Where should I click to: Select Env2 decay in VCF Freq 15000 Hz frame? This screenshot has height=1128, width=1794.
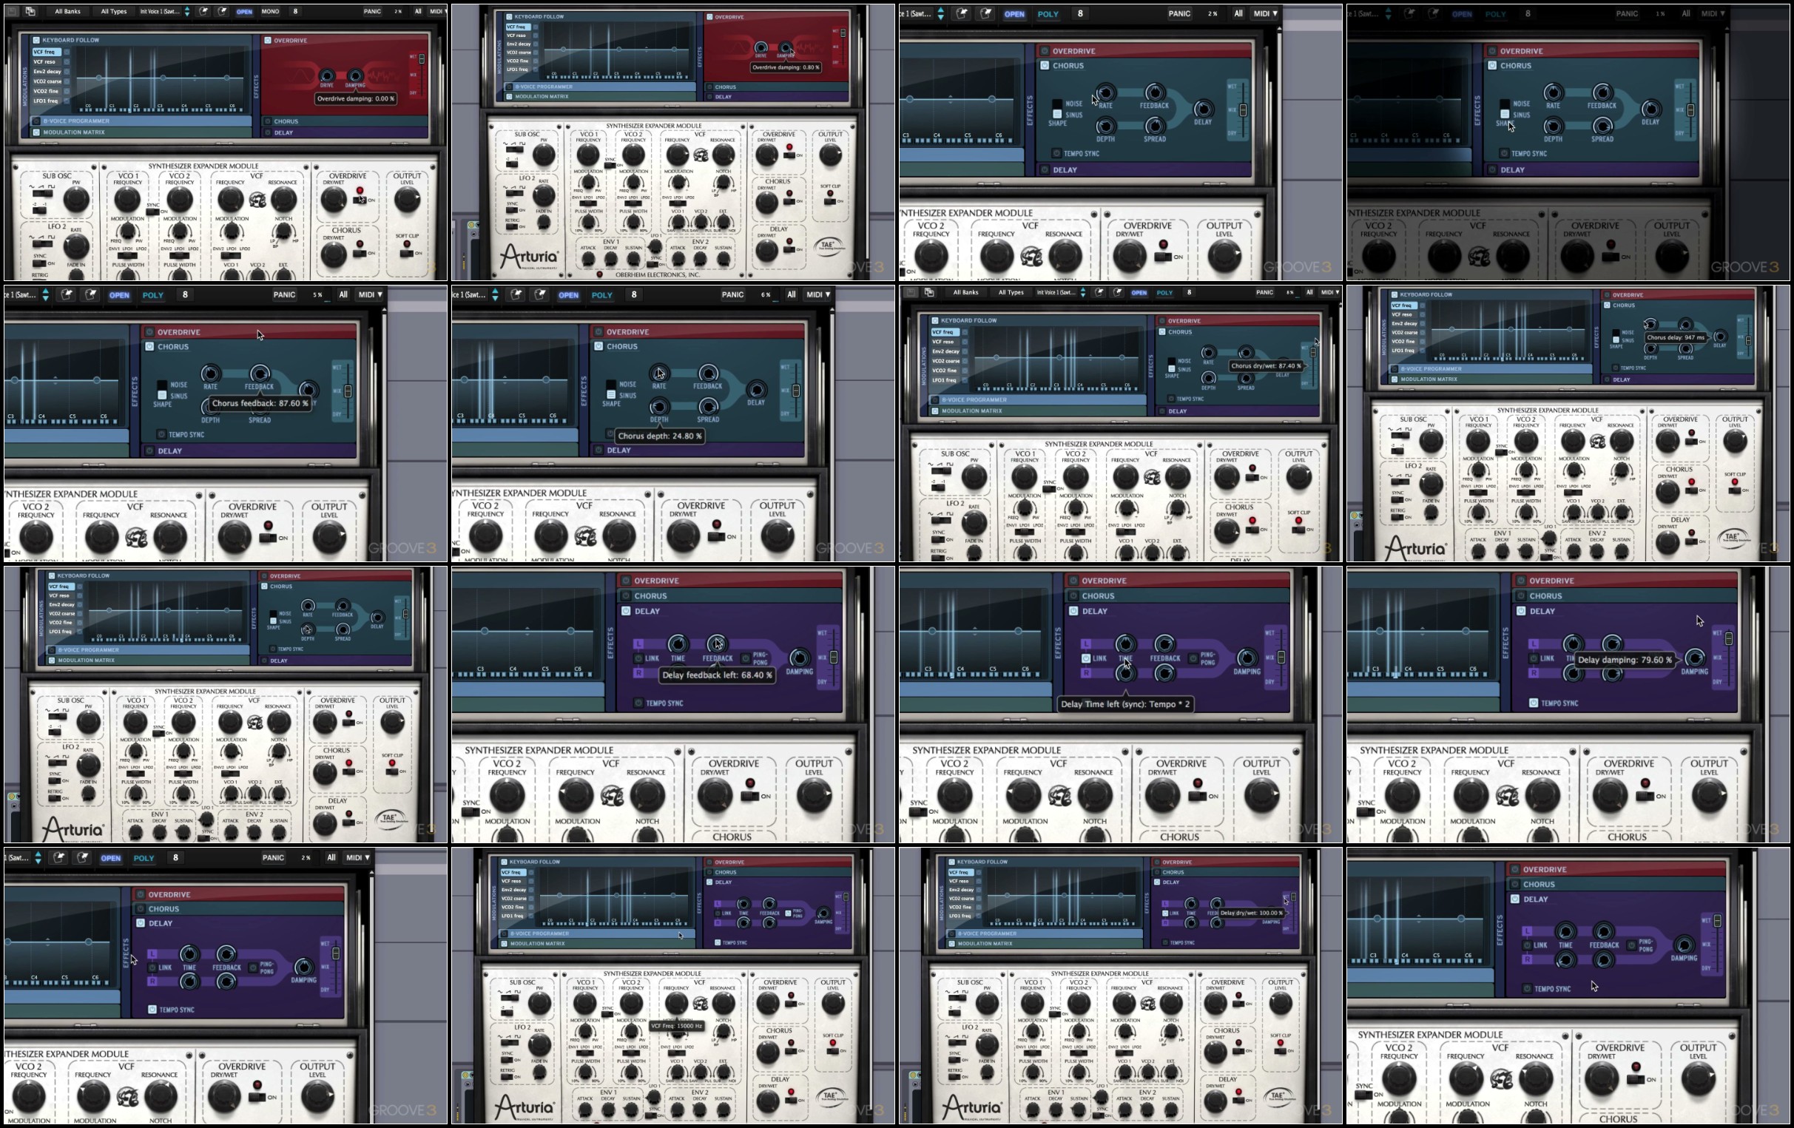pos(514,890)
